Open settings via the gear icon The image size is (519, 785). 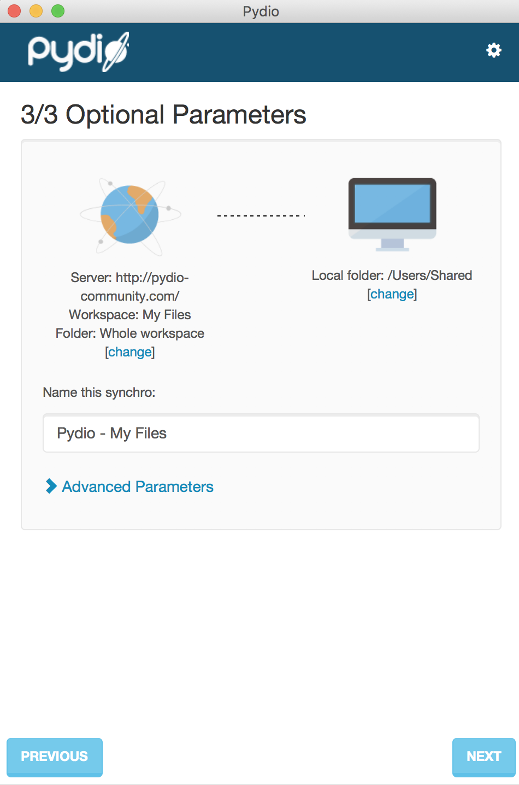[x=494, y=50]
